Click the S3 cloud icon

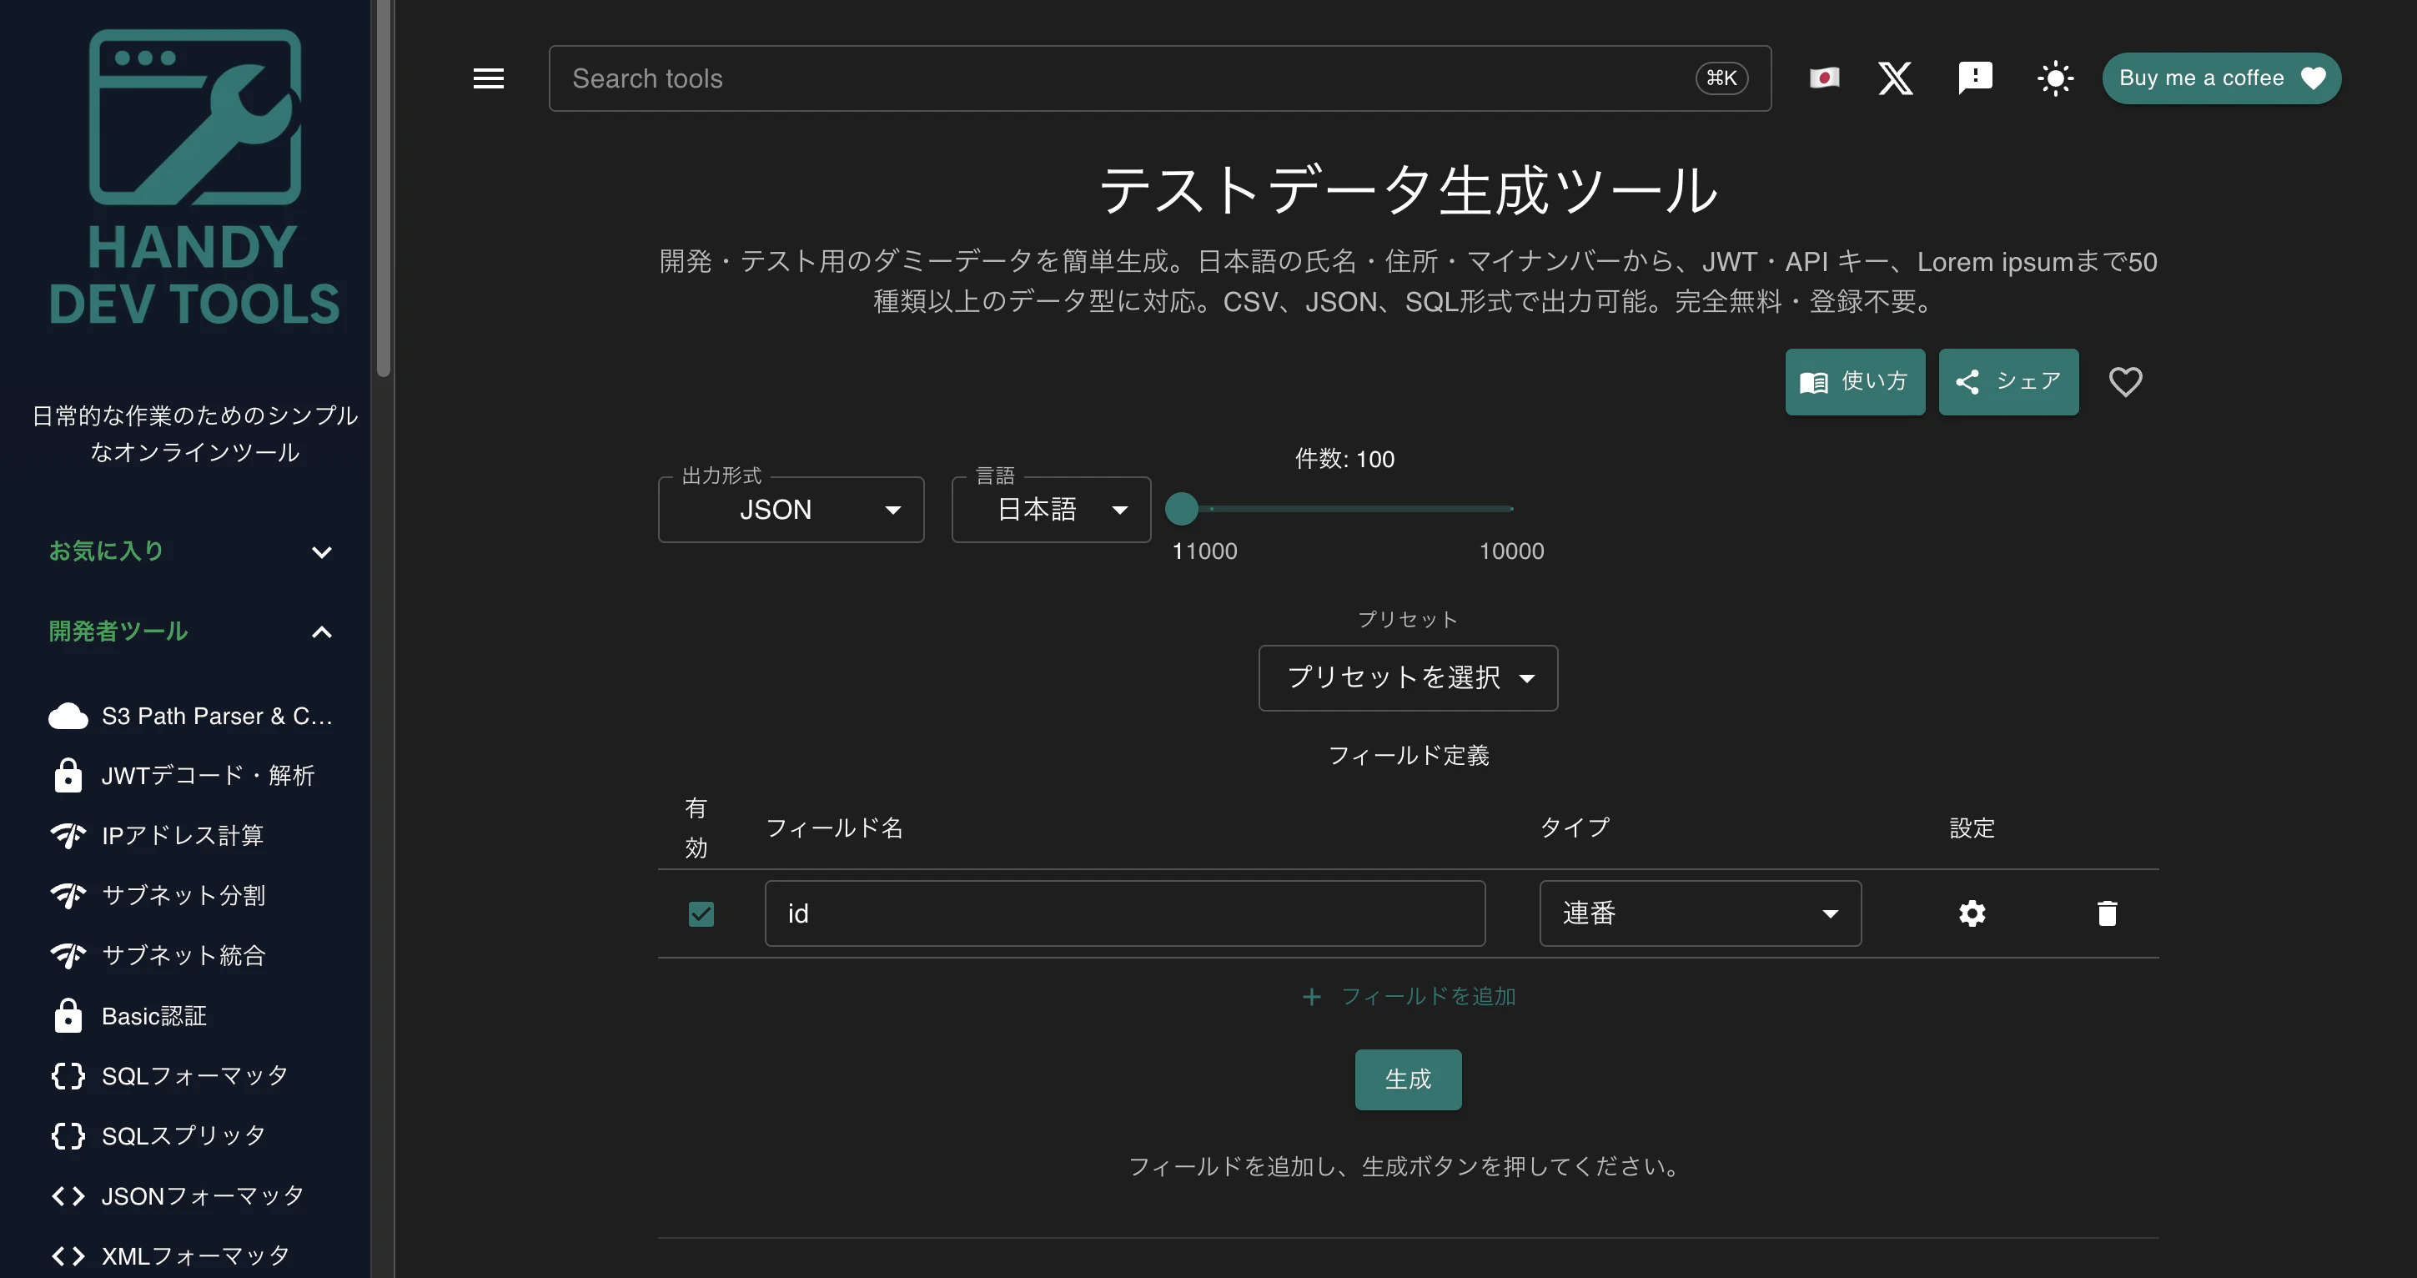pyautogui.click(x=68, y=716)
